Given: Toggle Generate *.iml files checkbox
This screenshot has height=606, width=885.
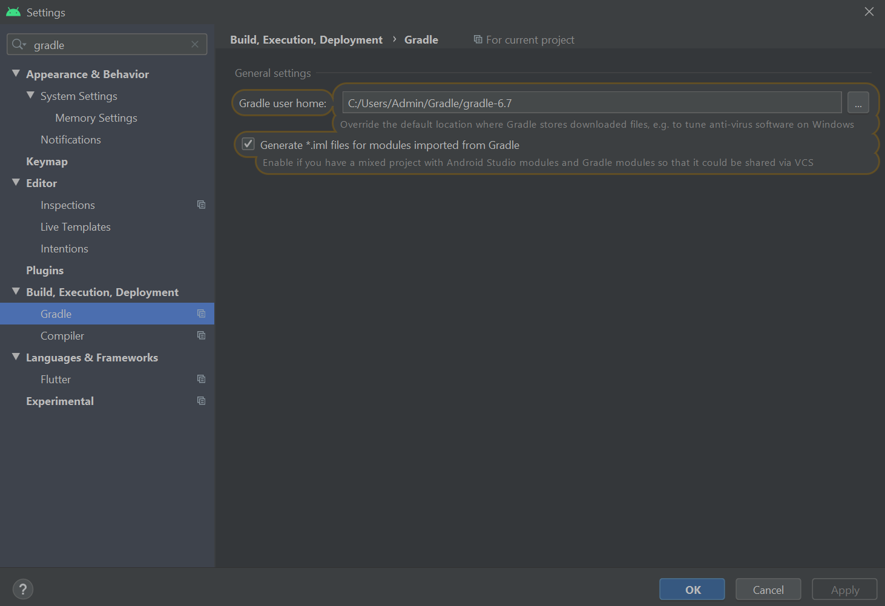Looking at the screenshot, I should click(x=248, y=144).
